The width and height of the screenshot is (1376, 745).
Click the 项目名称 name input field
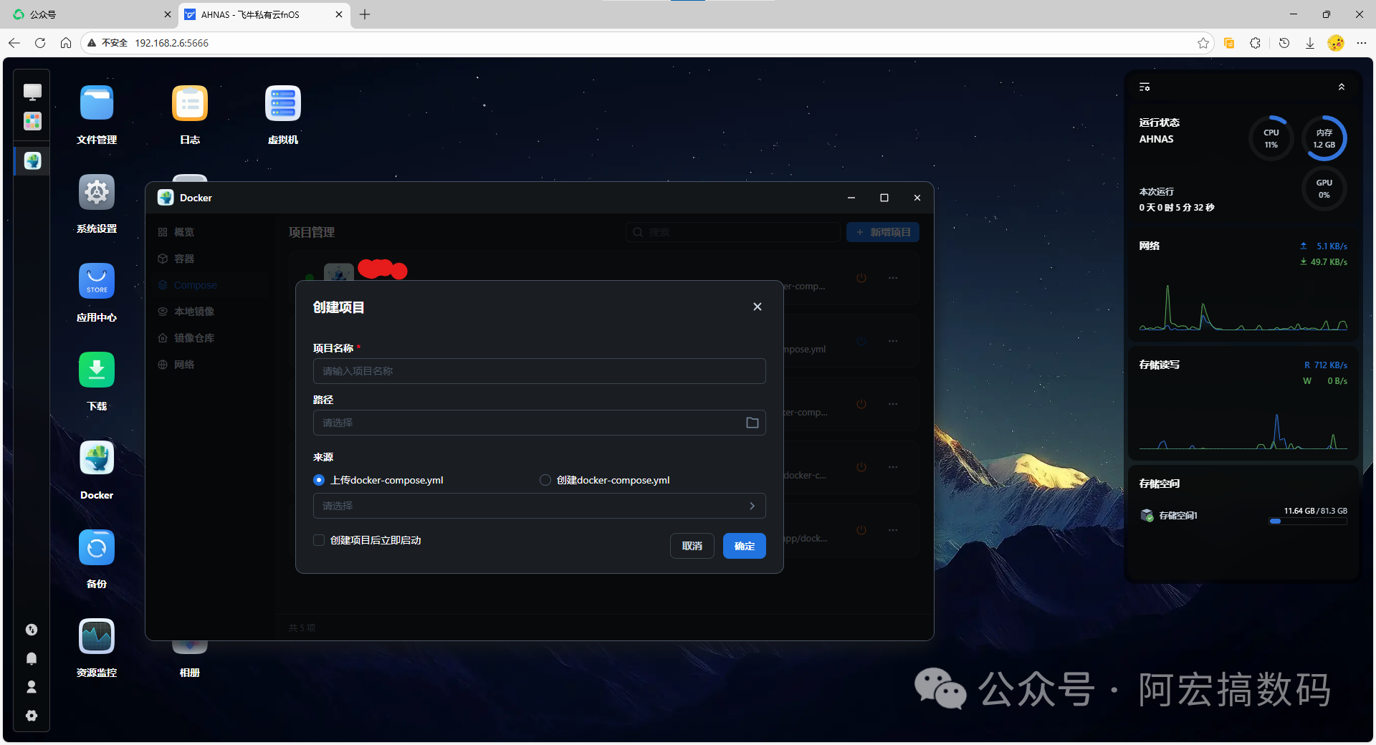coord(539,371)
